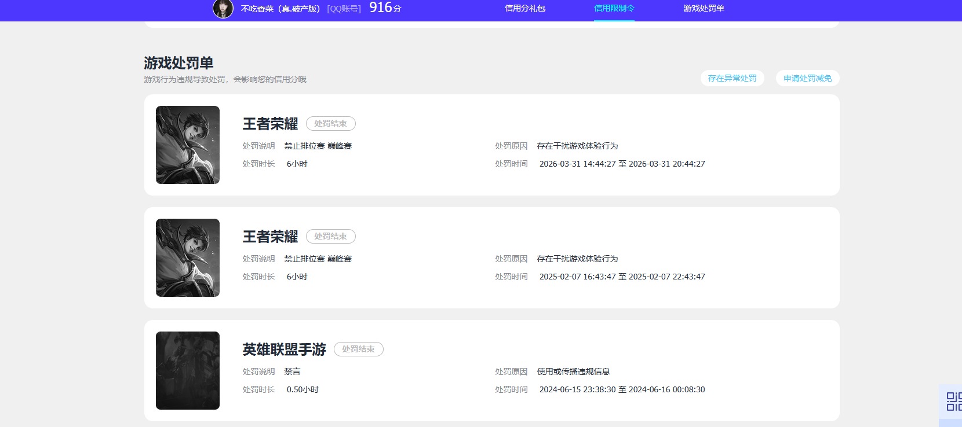
Task: Click the 存在异常处罚 button
Action: click(x=733, y=78)
